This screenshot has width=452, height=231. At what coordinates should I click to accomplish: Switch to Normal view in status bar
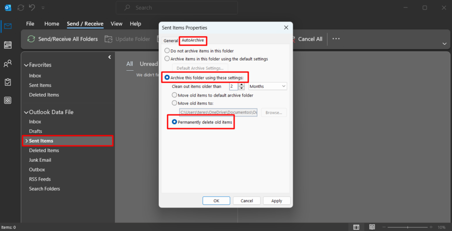(x=356, y=227)
